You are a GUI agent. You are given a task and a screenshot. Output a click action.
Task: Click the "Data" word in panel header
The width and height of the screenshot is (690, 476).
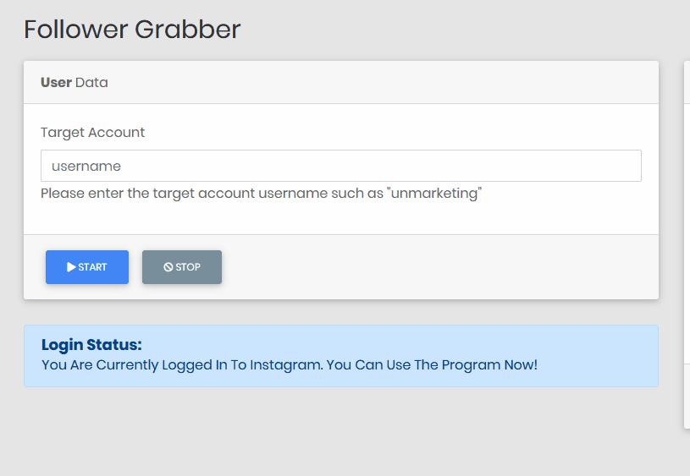coord(91,83)
